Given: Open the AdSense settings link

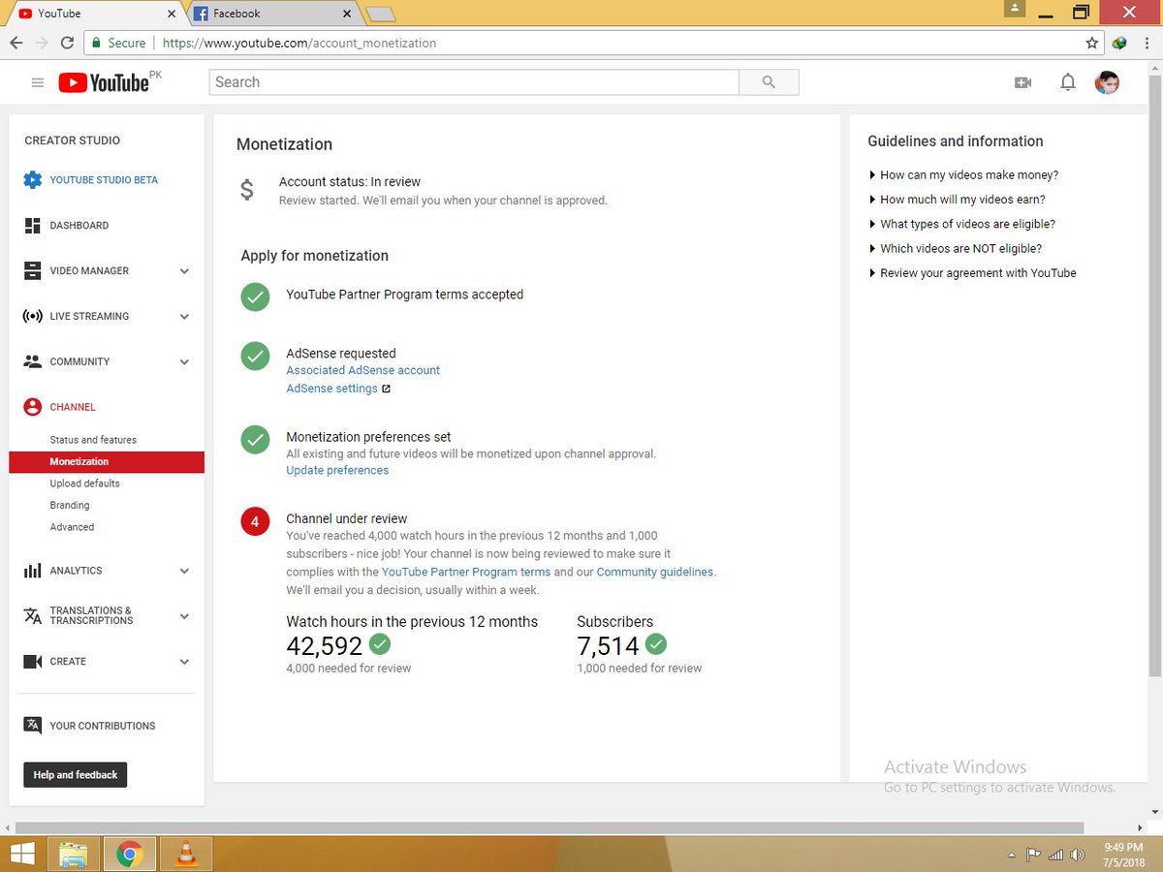Looking at the screenshot, I should [331, 389].
